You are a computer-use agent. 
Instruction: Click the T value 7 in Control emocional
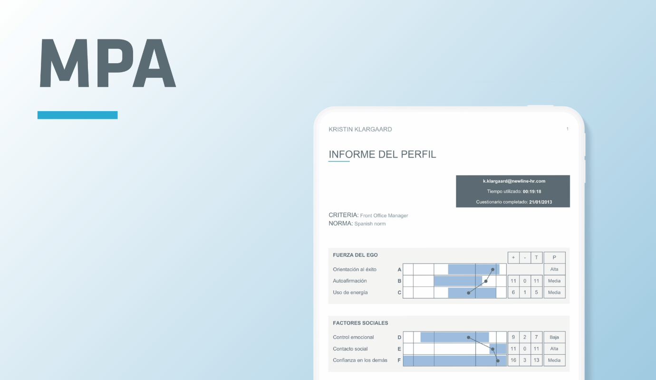[536, 337]
